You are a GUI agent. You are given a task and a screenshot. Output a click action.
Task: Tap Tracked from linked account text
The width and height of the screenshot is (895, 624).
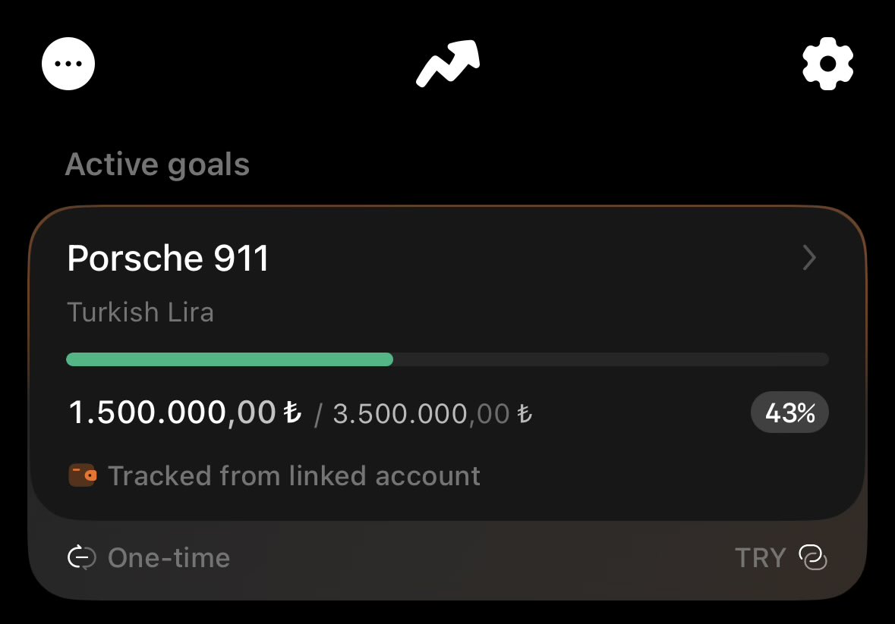[x=294, y=476]
